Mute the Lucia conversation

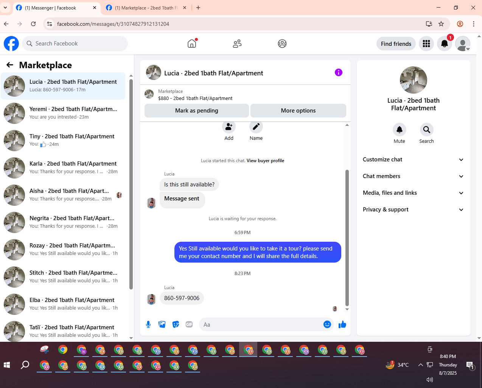[400, 130]
